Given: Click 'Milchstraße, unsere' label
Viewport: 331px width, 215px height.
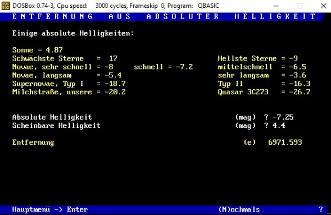Looking at the screenshot, I should point(52,92).
